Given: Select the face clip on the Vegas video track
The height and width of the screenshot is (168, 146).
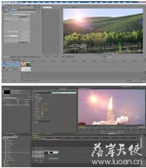Looking at the screenshot, I should [x=24, y=64].
